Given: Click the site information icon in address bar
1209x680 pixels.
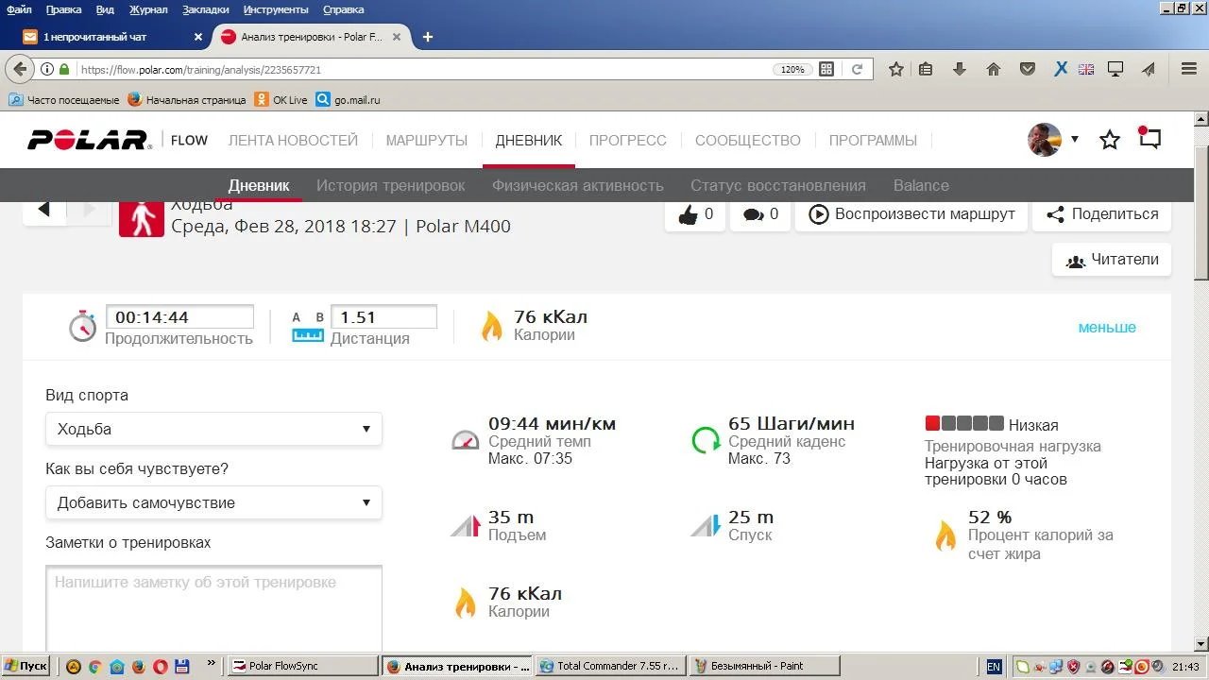Looking at the screenshot, I should (47, 69).
